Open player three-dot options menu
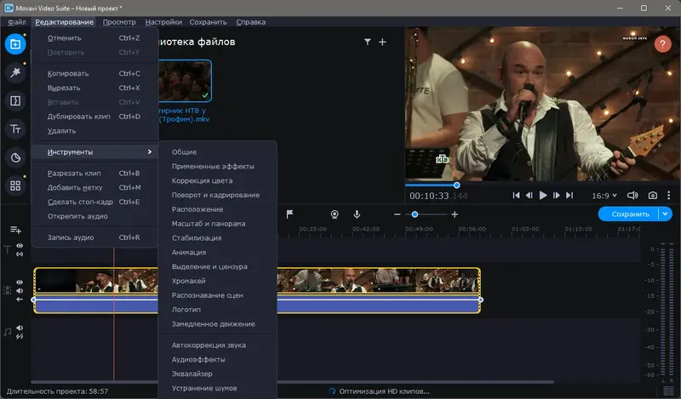The height and width of the screenshot is (399, 681). tap(668, 196)
